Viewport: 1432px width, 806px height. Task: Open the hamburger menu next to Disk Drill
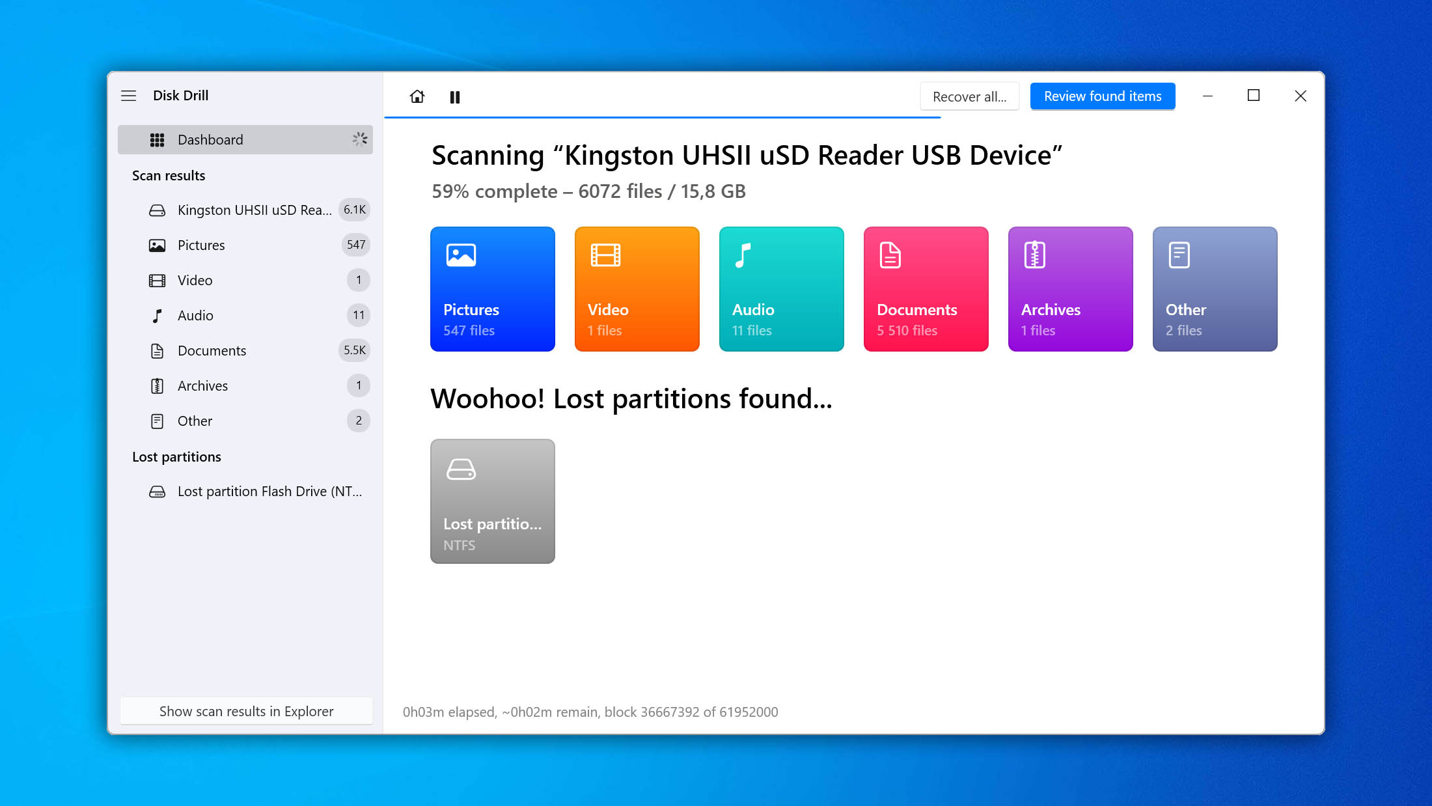(128, 96)
